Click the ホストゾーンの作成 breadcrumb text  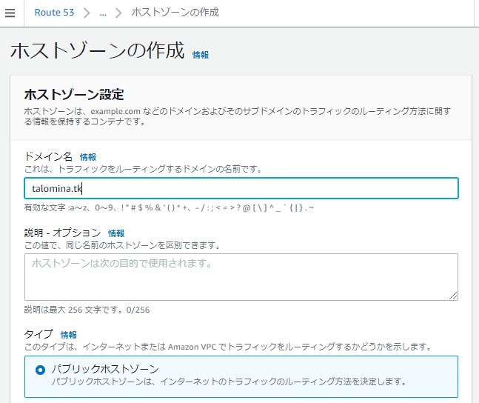pyautogui.click(x=175, y=13)
